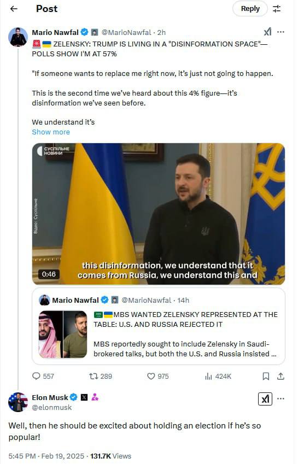Click the boxed Grok icon on Elon's reply
Screen dimensions: 298x464
point(265,398)
